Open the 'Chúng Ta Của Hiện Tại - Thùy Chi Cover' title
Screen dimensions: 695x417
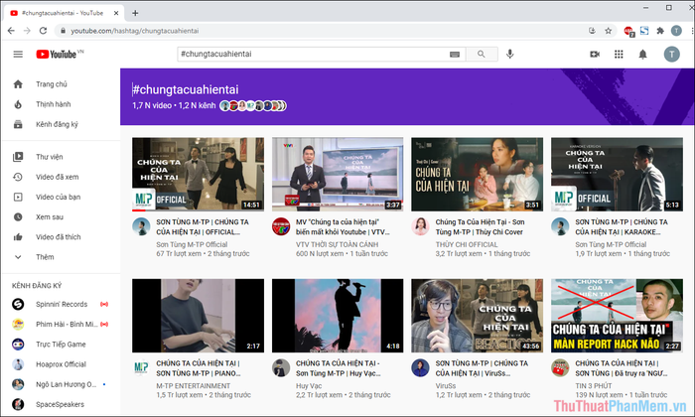click(480, 227)
